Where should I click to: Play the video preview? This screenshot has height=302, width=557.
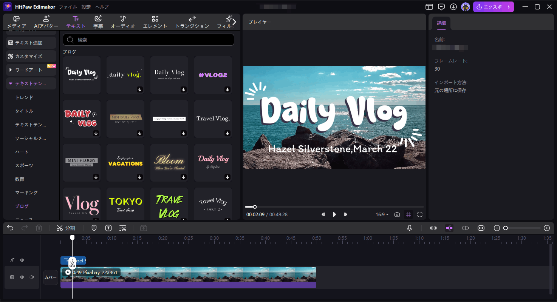click(334, 214)
